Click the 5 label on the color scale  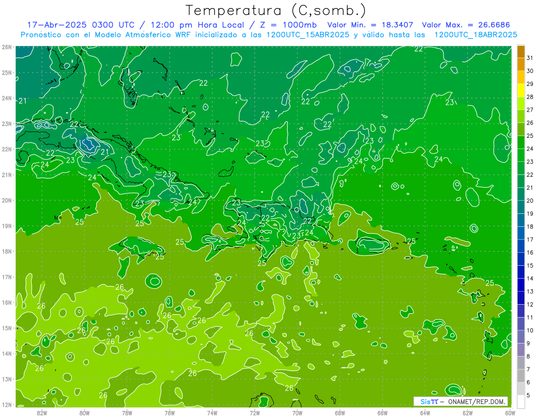(528, 395)
